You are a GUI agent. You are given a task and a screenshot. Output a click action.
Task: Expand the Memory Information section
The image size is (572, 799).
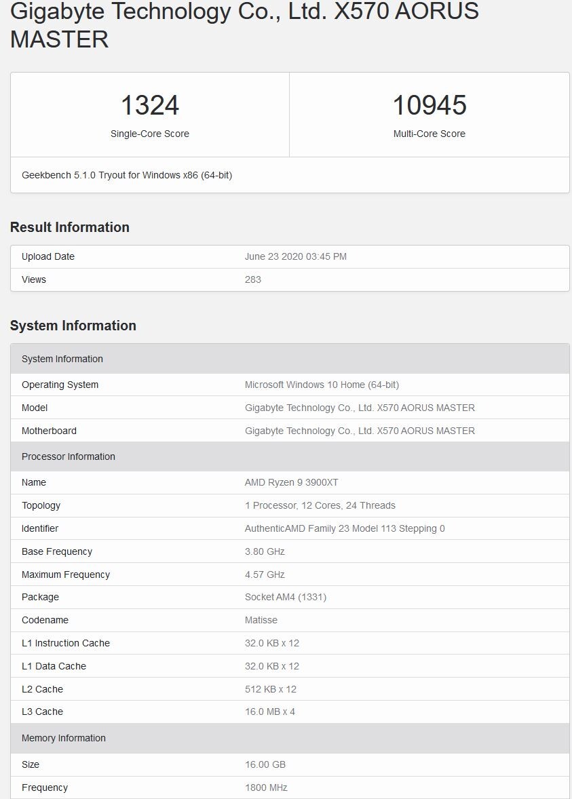point(64,738)
